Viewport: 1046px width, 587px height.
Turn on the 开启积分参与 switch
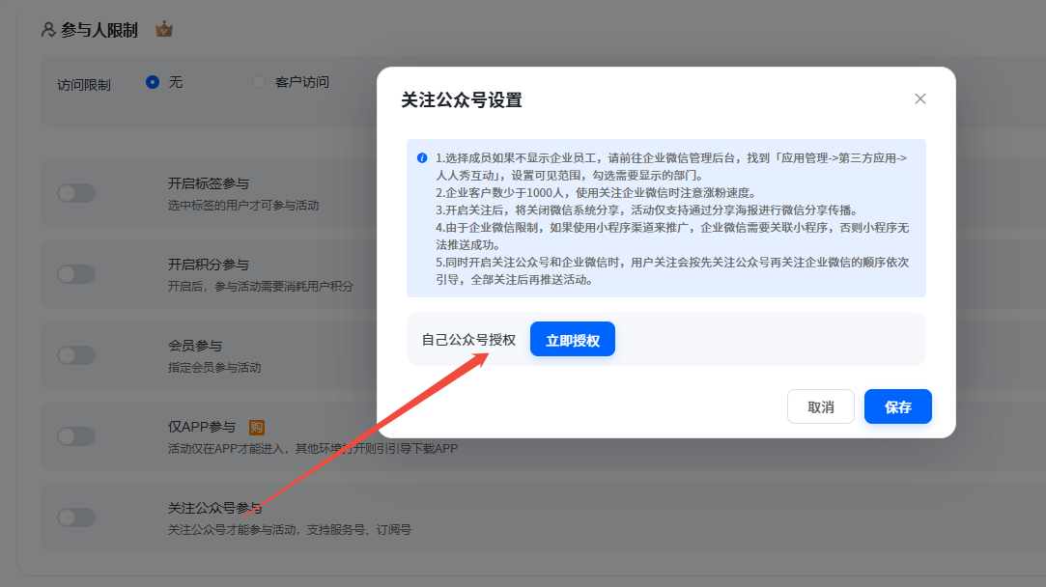coord(76,274)
